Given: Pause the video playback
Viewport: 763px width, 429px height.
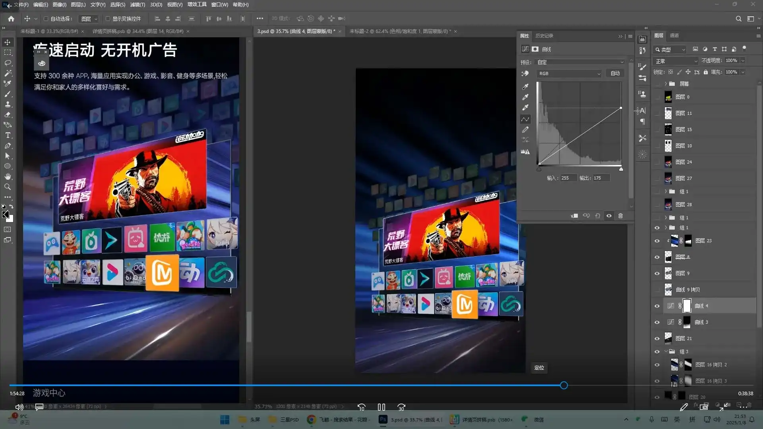Looking at the screenshot, I should [381, 407].
